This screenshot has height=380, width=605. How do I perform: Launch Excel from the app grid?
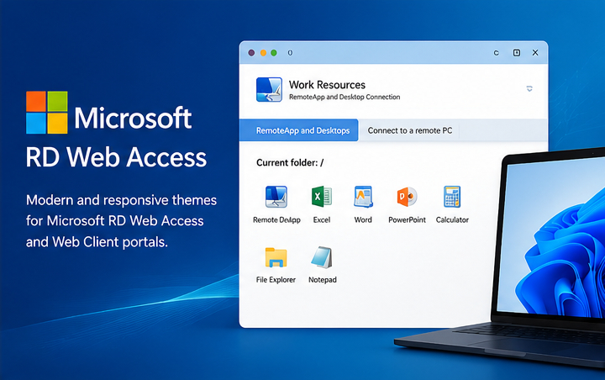pos(321,196)
